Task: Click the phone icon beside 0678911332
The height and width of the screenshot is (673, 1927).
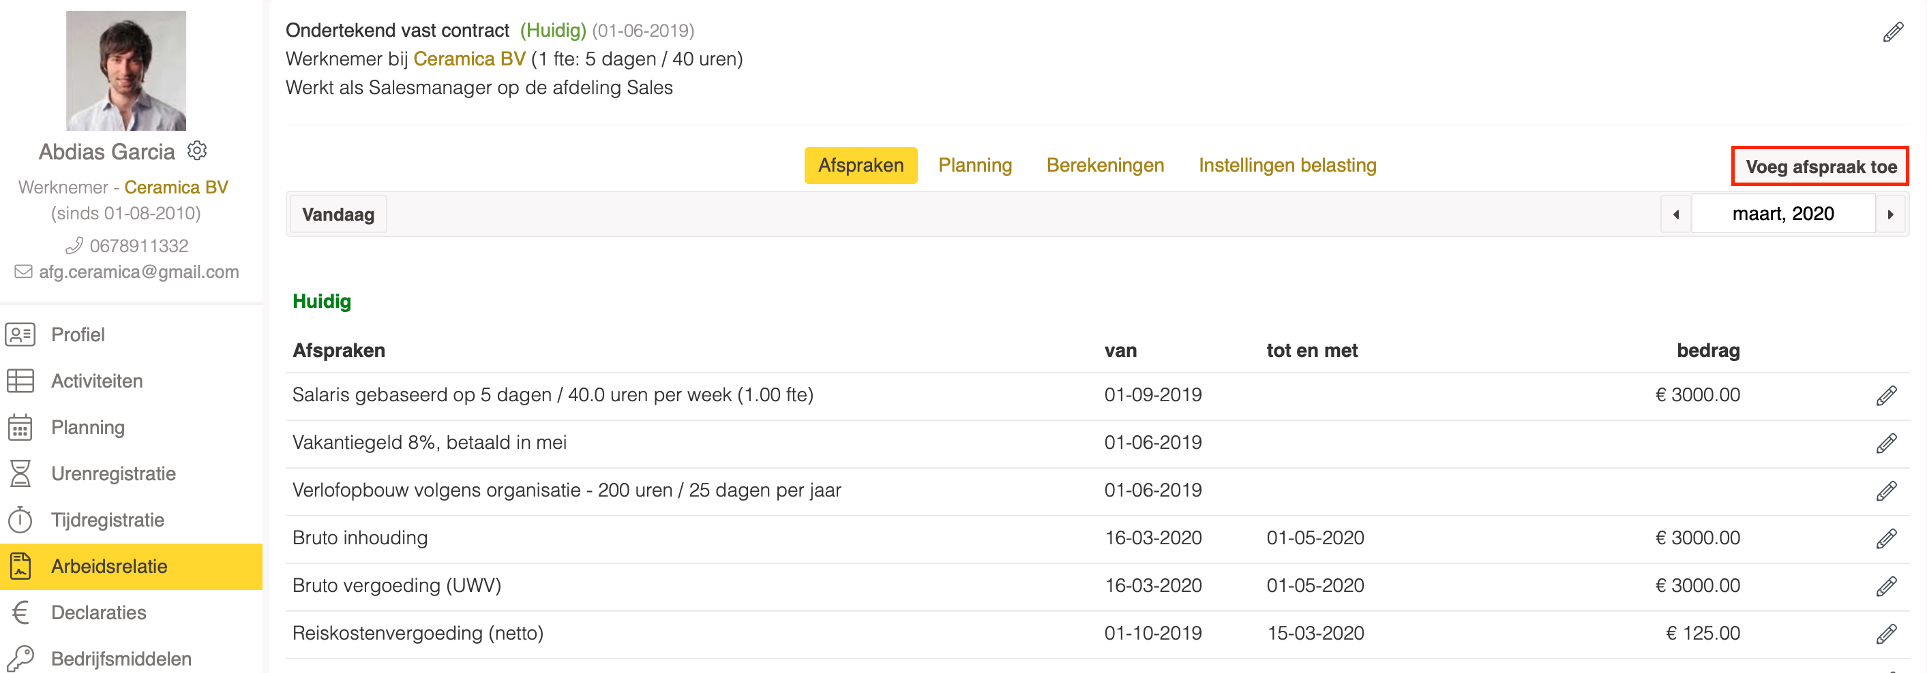Action: [x=74, y=246]
